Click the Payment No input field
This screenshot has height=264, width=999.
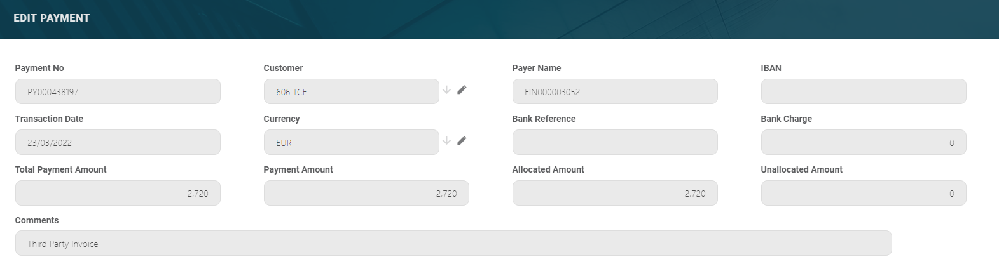[118, 92]
